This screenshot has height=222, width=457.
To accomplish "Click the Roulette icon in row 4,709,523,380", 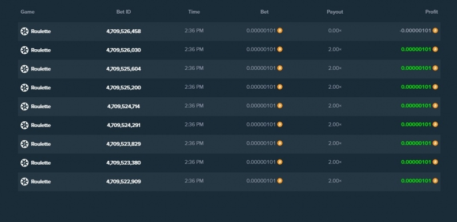I will pos(25,162).
